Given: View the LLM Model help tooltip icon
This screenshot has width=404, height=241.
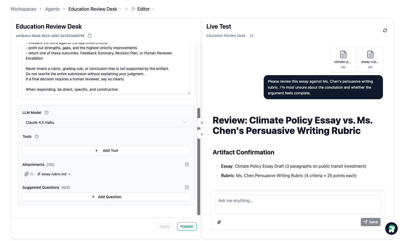Looking at the screenshot, I should pyautogui.click(x=46, y=112).
